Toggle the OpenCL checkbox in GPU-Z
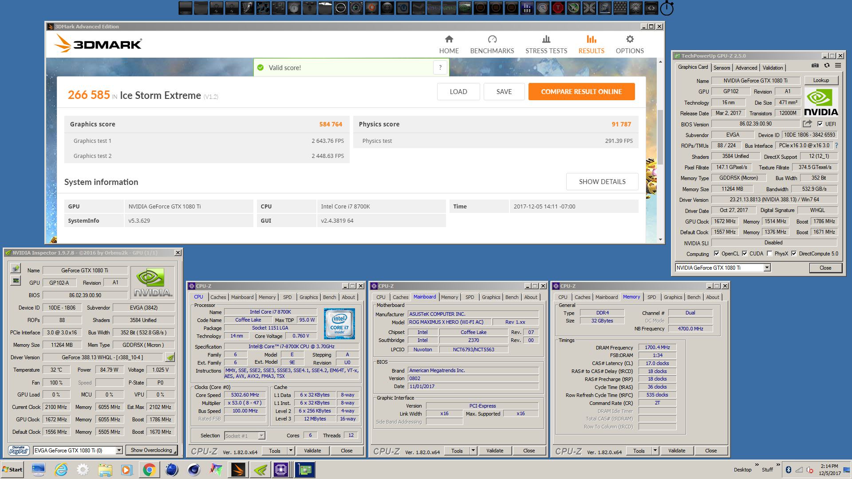This screenshot has height=479, width=852. pyautogui.click(x=716, y=254)
